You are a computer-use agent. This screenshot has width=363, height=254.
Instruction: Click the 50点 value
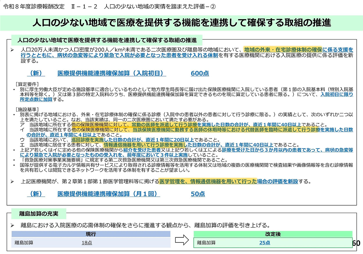[x=198, y=194]
